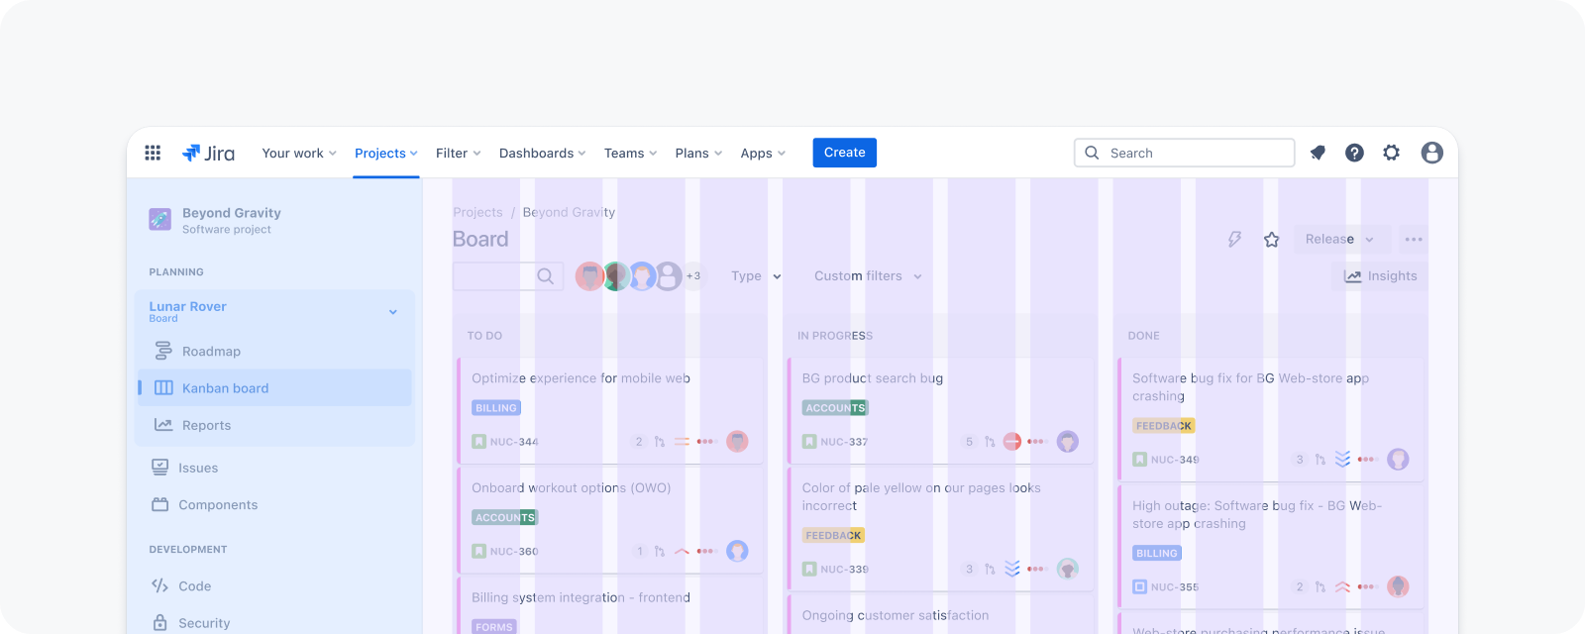
Task: Click the assignee avatar on NUC-360 card
Action: pyautogui.click(x=737, y=551)
